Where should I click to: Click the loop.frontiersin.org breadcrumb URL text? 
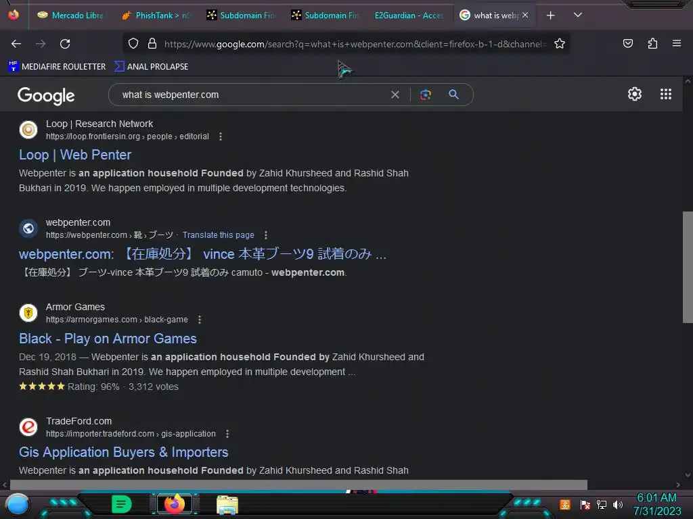coord(127,137)
